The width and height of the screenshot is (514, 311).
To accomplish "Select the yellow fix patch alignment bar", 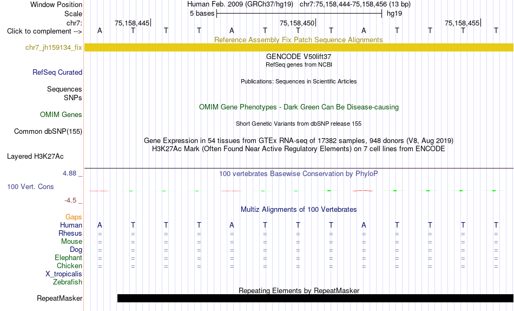I will pyautogui.click(x=299, y=47).
